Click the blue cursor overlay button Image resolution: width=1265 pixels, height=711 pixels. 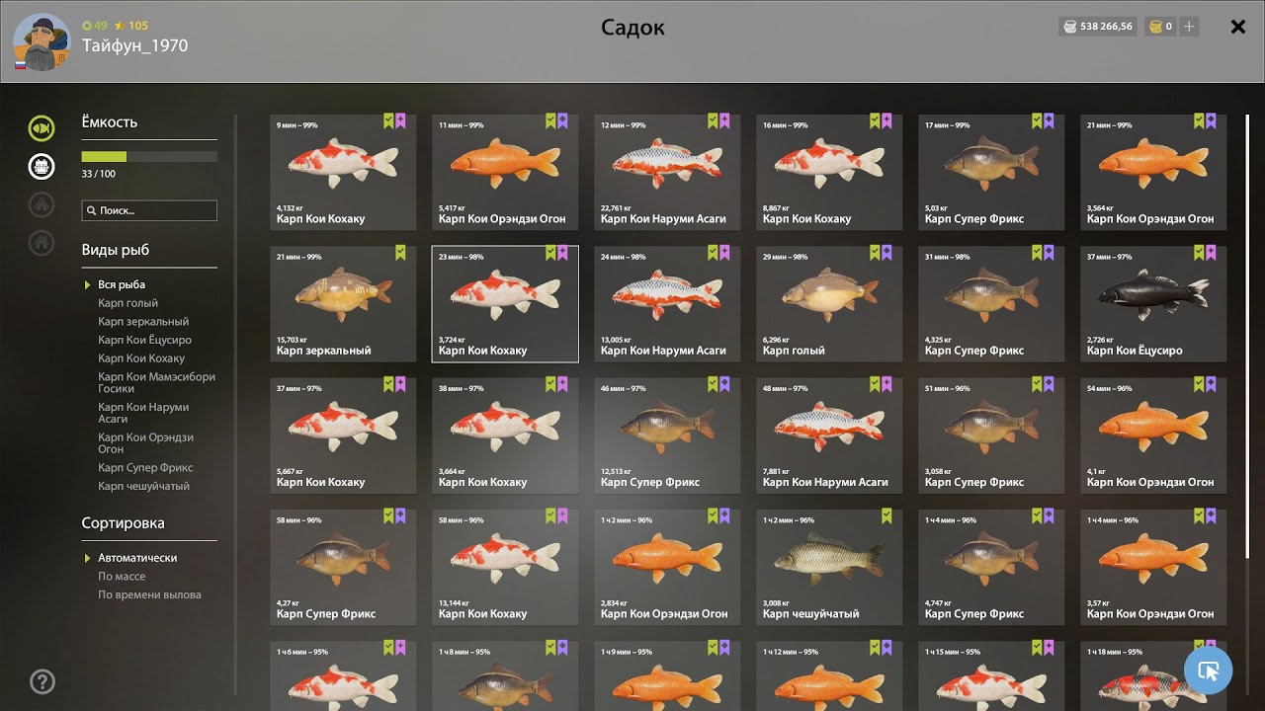pos(1208,671)
